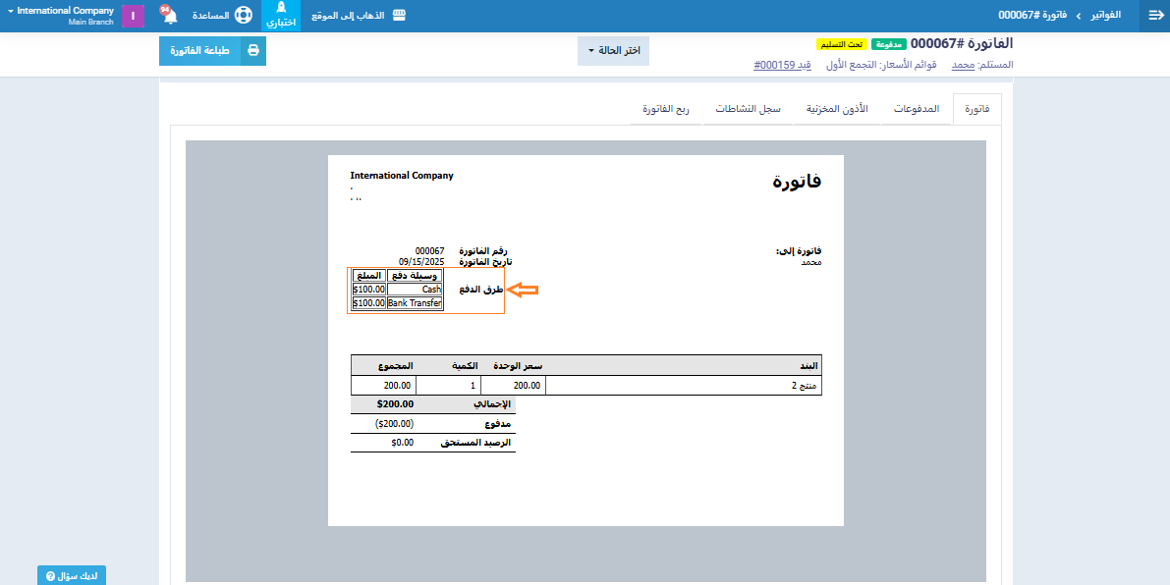Click the rocket trial icon
This screenshot has height=585, width=1170.
281,10
